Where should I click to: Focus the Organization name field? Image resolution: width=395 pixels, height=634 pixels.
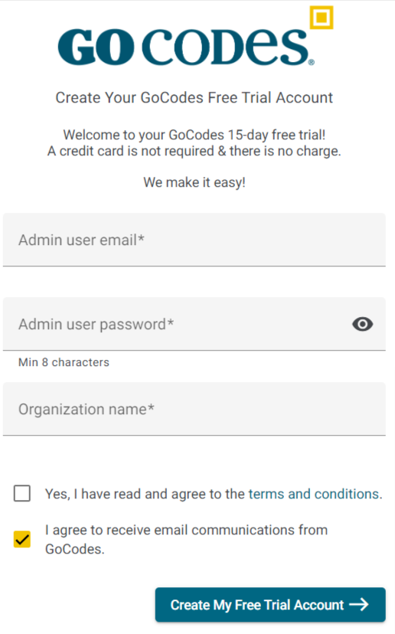coord(194,409)
